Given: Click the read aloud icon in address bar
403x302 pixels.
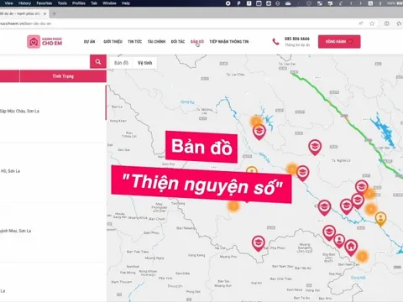Looking at the screenshot, I should coord(361,23).
